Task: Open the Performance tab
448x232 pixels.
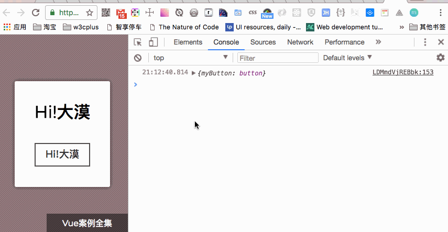Action: tap(344, 42)
